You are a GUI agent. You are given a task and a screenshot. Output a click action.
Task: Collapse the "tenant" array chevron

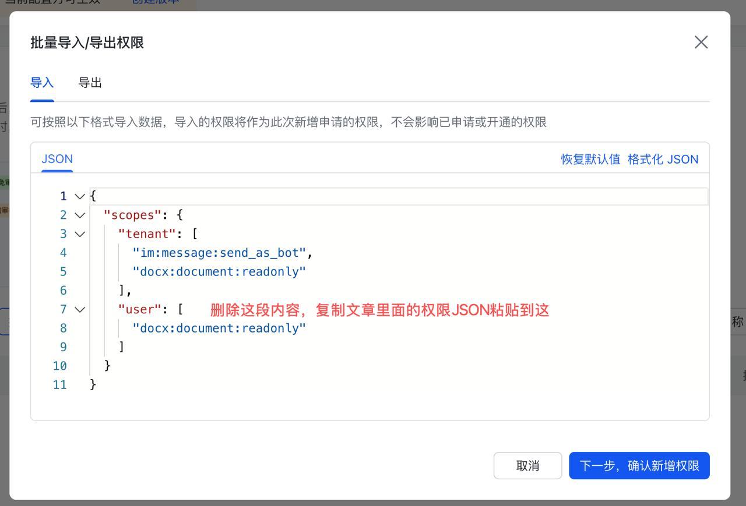(80, 234)
